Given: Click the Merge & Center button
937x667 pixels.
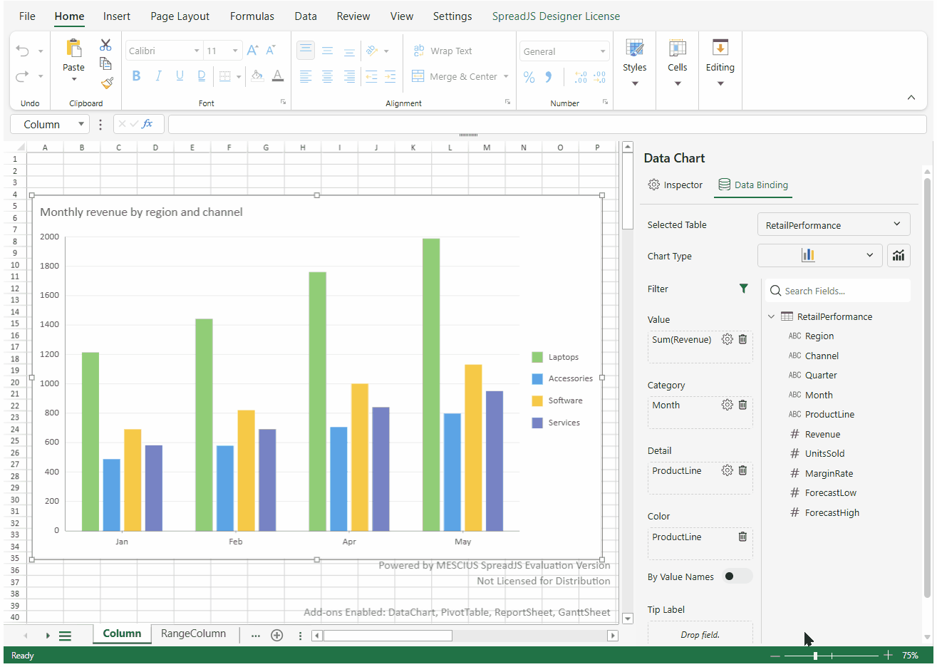Looking at the screenshot, I should (454, 76).
